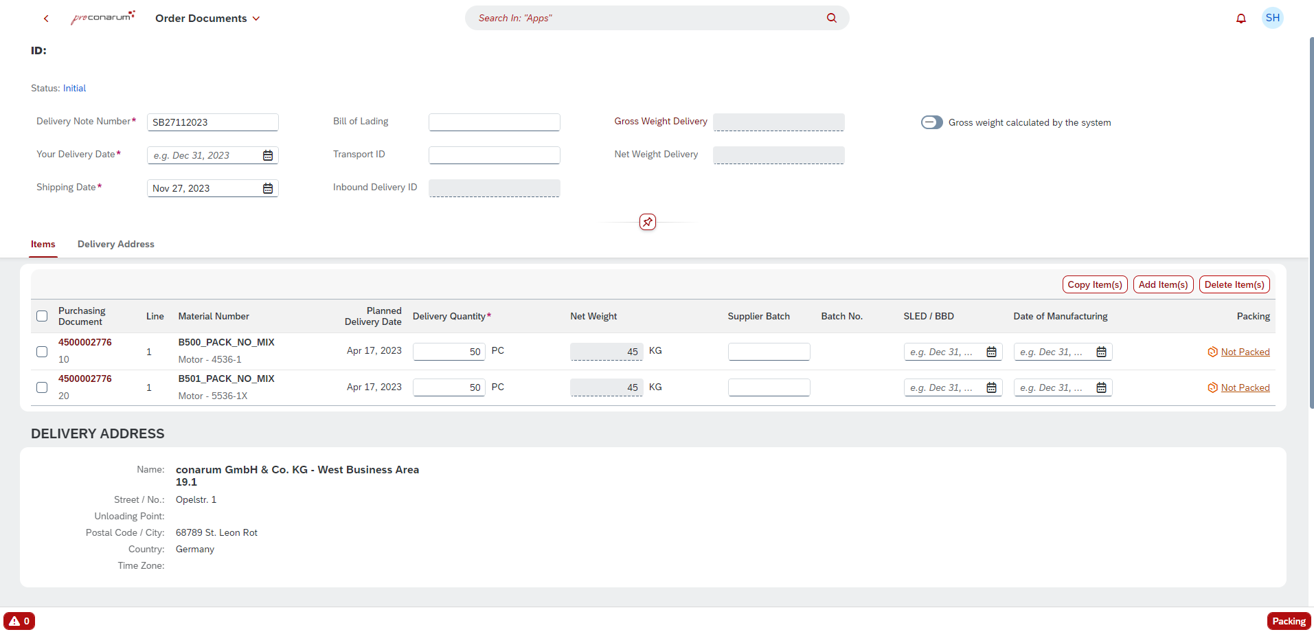This screenshot has width=1314, height=632.
Task: Click the back navigation arrow
Action: [x=46, y=19]
